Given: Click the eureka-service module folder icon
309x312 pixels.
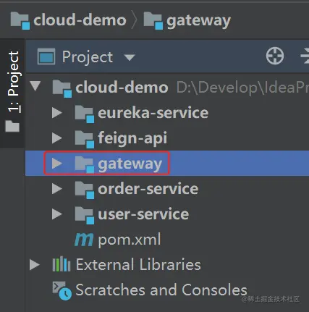Looking at the screenshot, I should coord(84,114).
